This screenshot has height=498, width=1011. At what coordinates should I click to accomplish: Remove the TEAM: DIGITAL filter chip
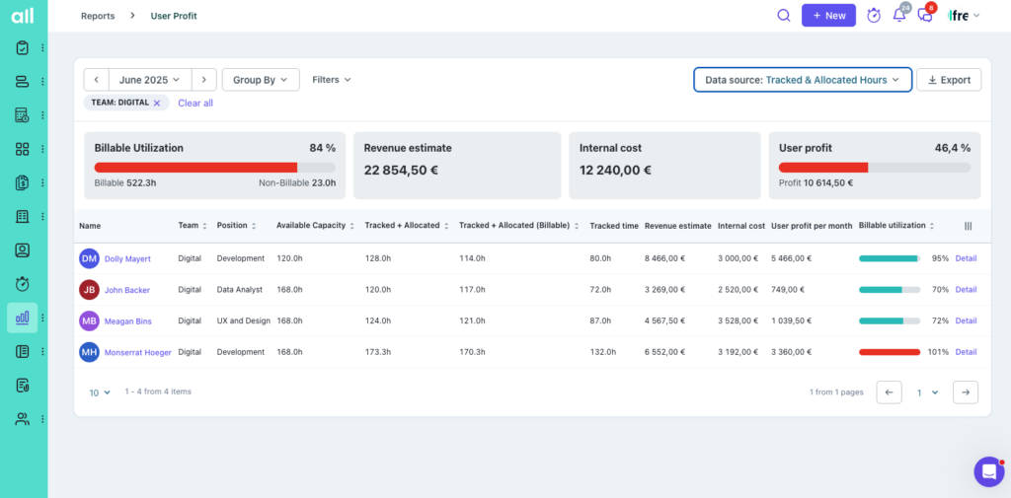click(x=157, y=104)
